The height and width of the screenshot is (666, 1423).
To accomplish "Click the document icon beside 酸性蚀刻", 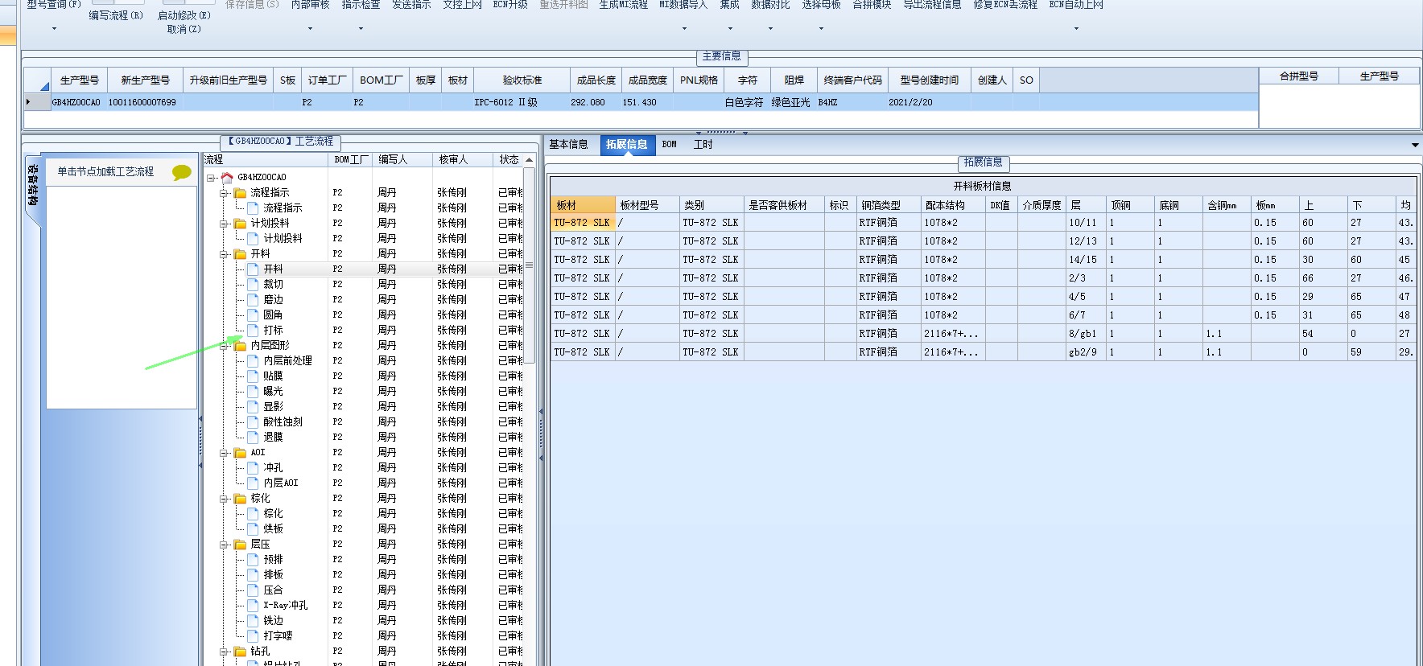I will pyautogui.click(x=253, y=421).
